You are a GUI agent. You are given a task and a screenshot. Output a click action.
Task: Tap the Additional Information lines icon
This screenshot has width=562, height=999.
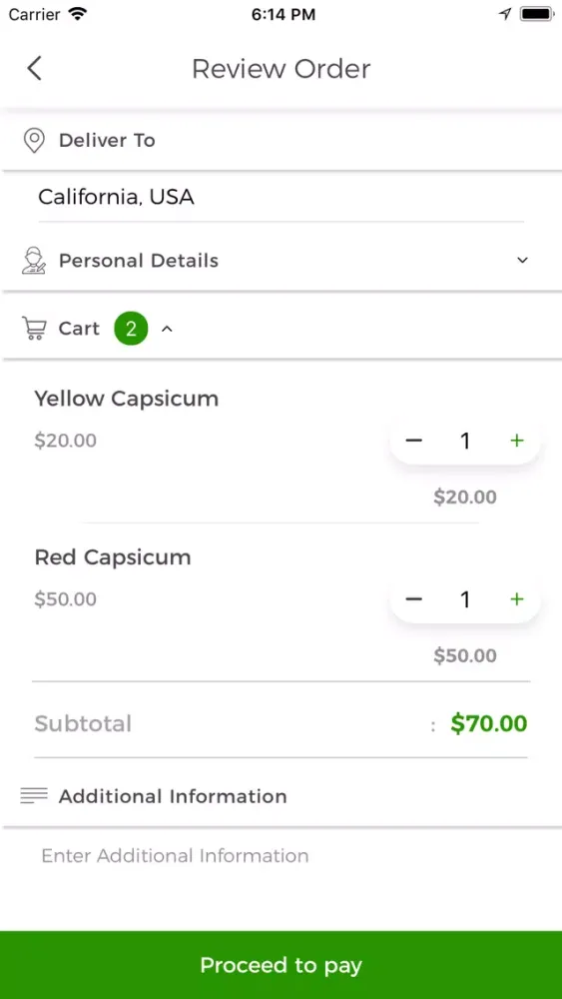(x=34, y=795)
